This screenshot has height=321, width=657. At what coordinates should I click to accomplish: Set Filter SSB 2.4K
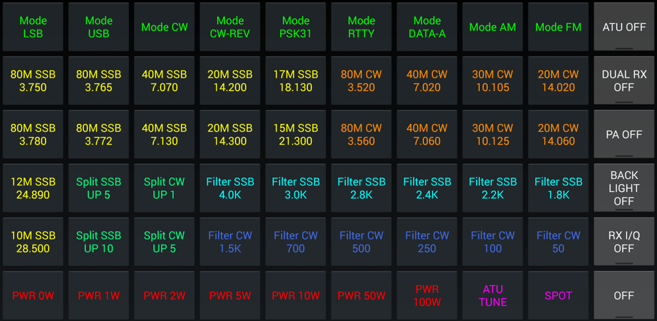pos(427,187)
